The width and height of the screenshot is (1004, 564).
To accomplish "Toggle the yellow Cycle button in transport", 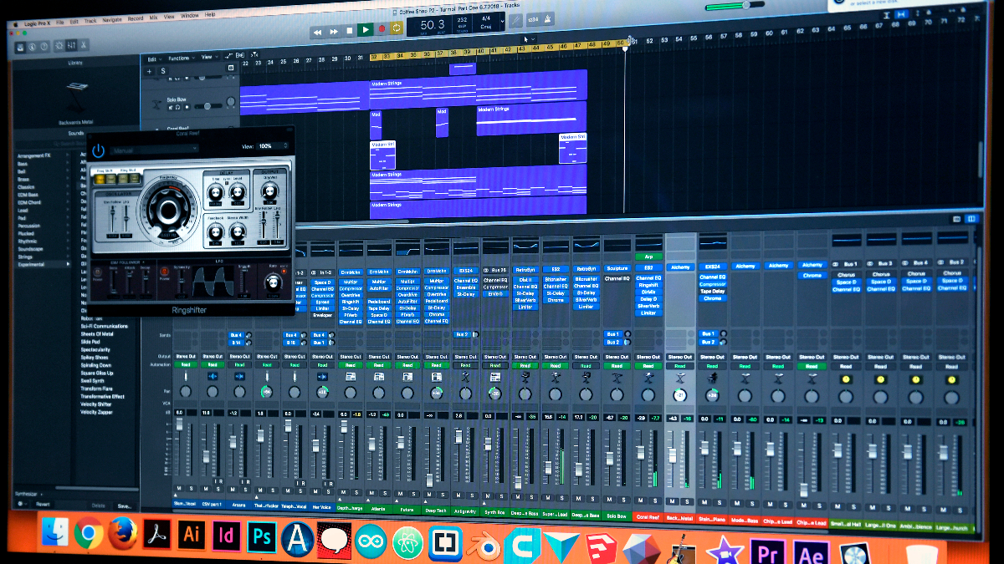I will coord(396,28).
